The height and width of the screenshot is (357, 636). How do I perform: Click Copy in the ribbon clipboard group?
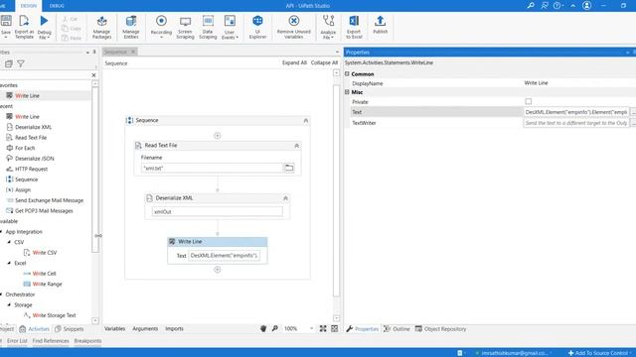click(72, 29)
